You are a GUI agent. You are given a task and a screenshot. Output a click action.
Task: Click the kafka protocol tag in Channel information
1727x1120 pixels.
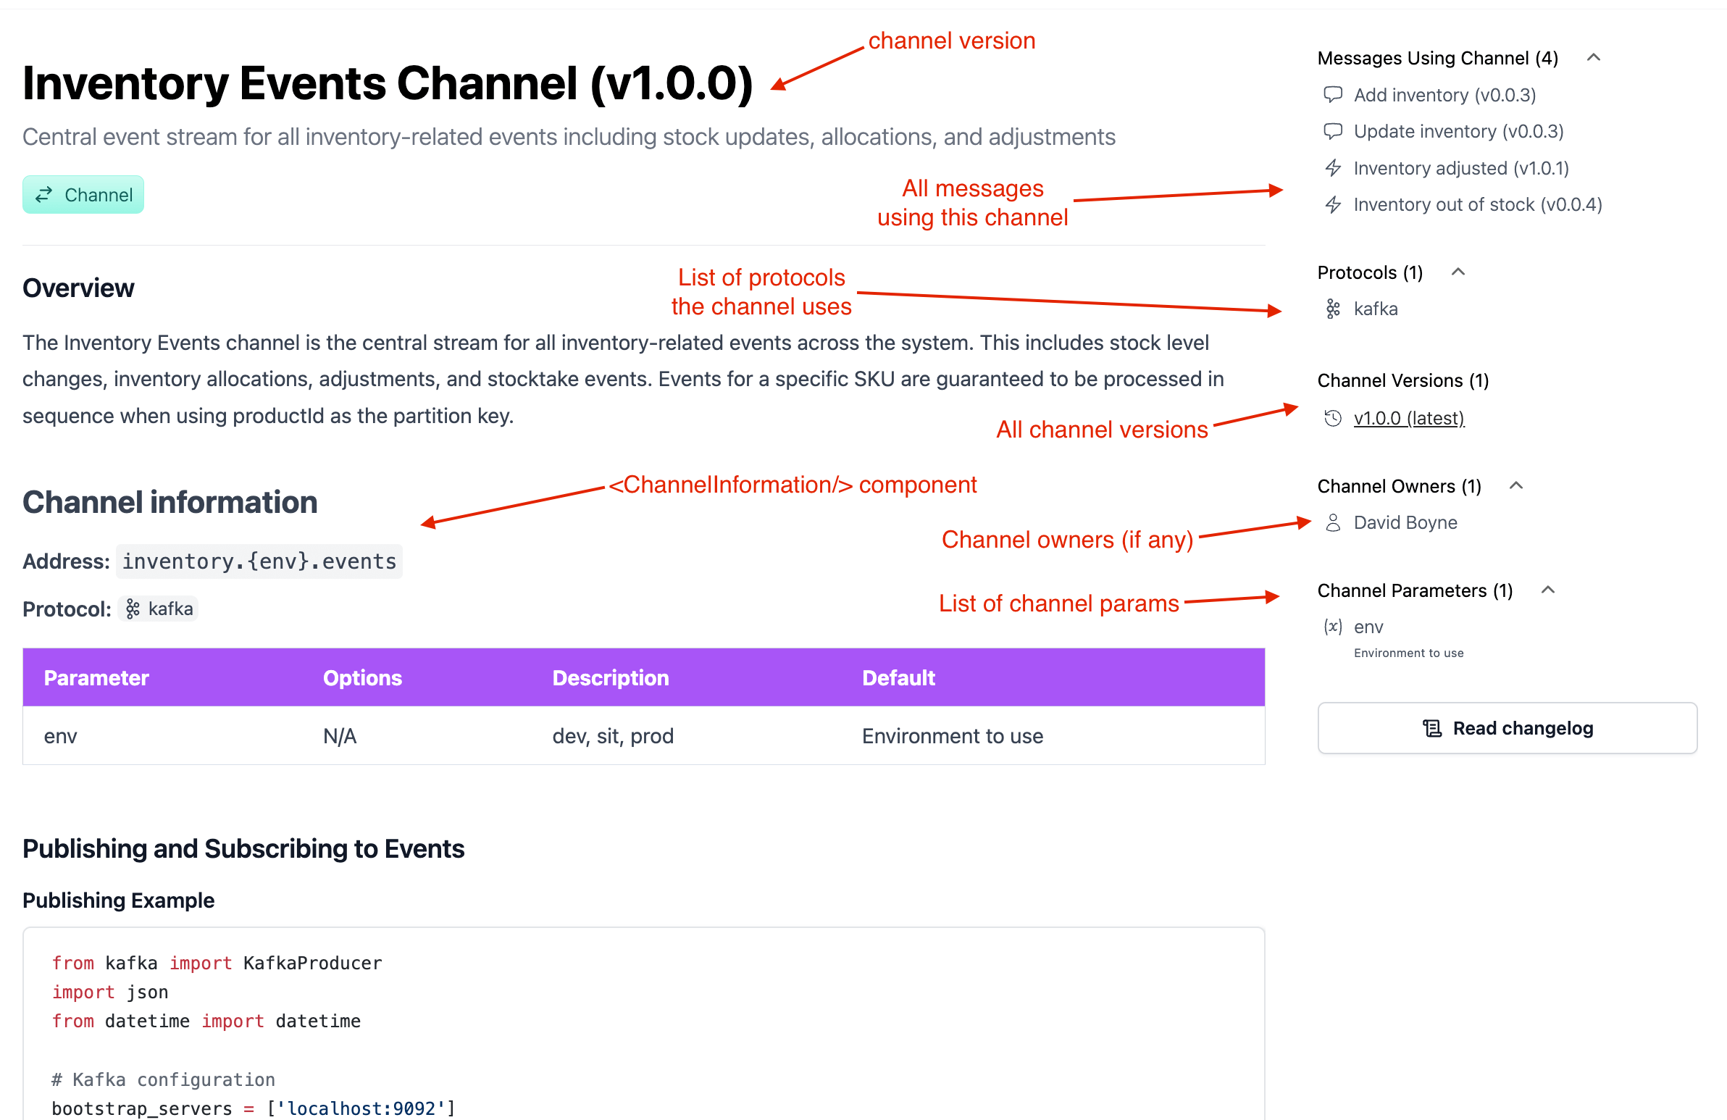(159, 609)
